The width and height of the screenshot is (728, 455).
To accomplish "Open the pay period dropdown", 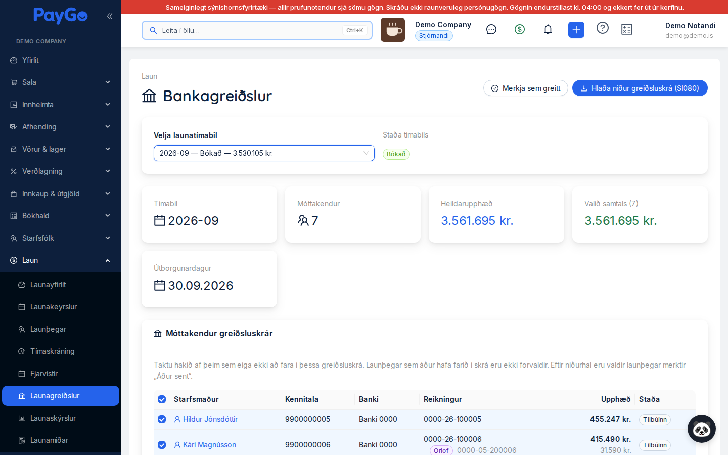I will point(264,153).
